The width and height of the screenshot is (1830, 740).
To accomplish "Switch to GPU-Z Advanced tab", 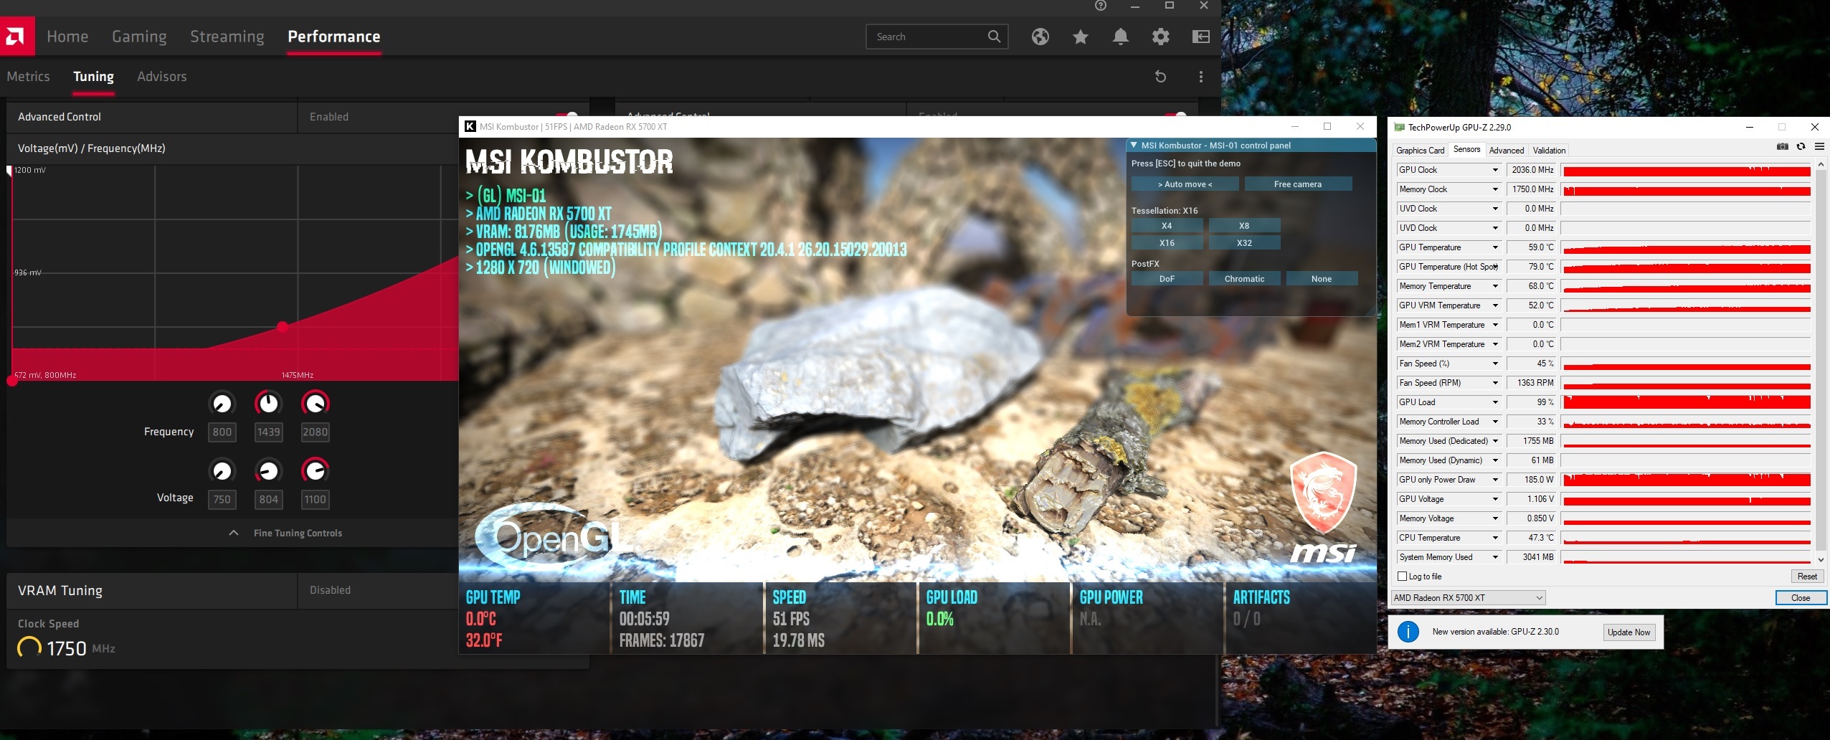I will point(1506,151).
